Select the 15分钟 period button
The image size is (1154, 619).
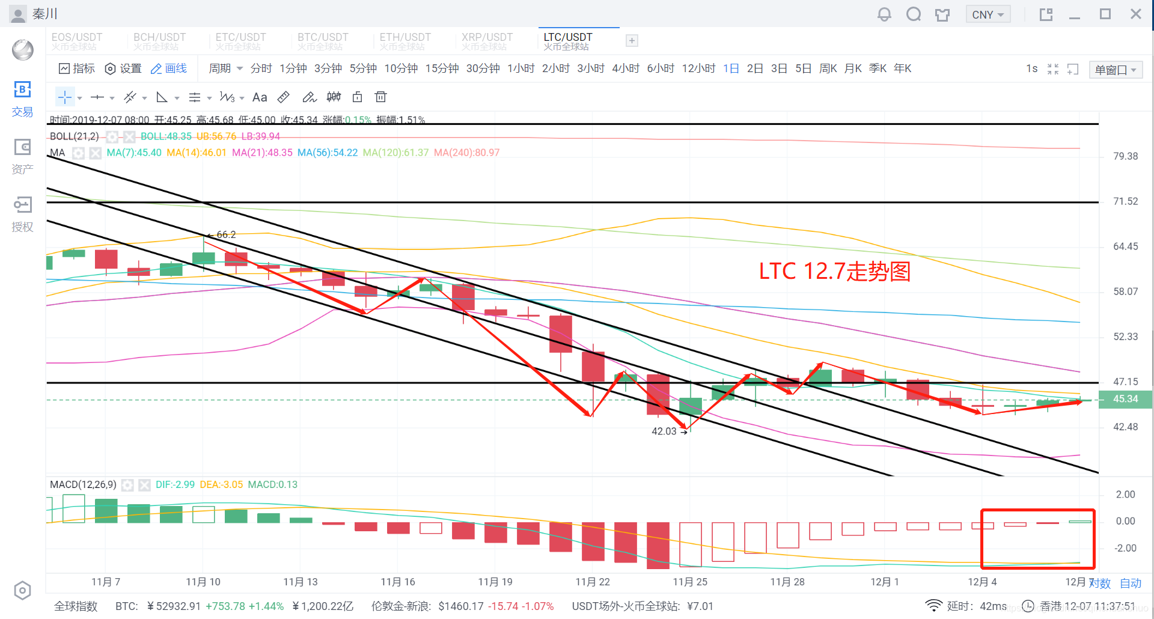442,69
